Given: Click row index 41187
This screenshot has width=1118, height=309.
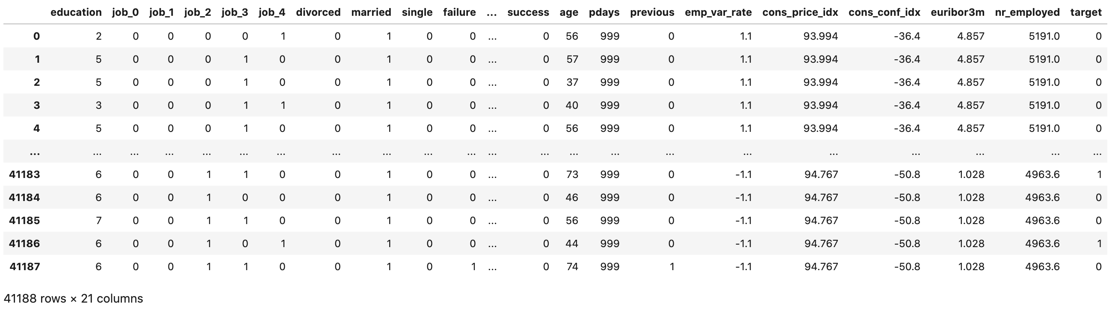Looking at the screenshot, I should click(24, 266).
